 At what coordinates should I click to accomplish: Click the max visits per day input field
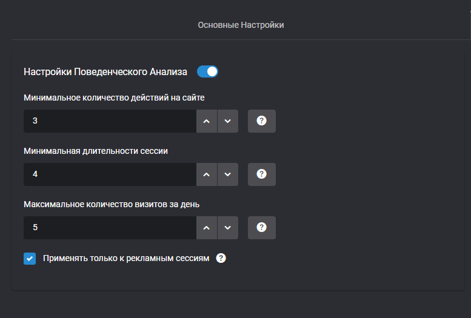coord(110,228)
